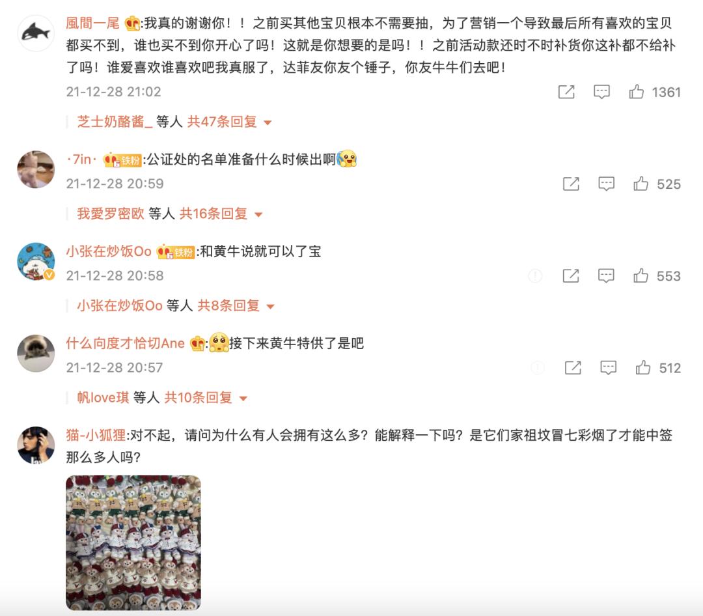Reply to the 風間一尾 comment
703x616 pixels.
click(601, 92)
